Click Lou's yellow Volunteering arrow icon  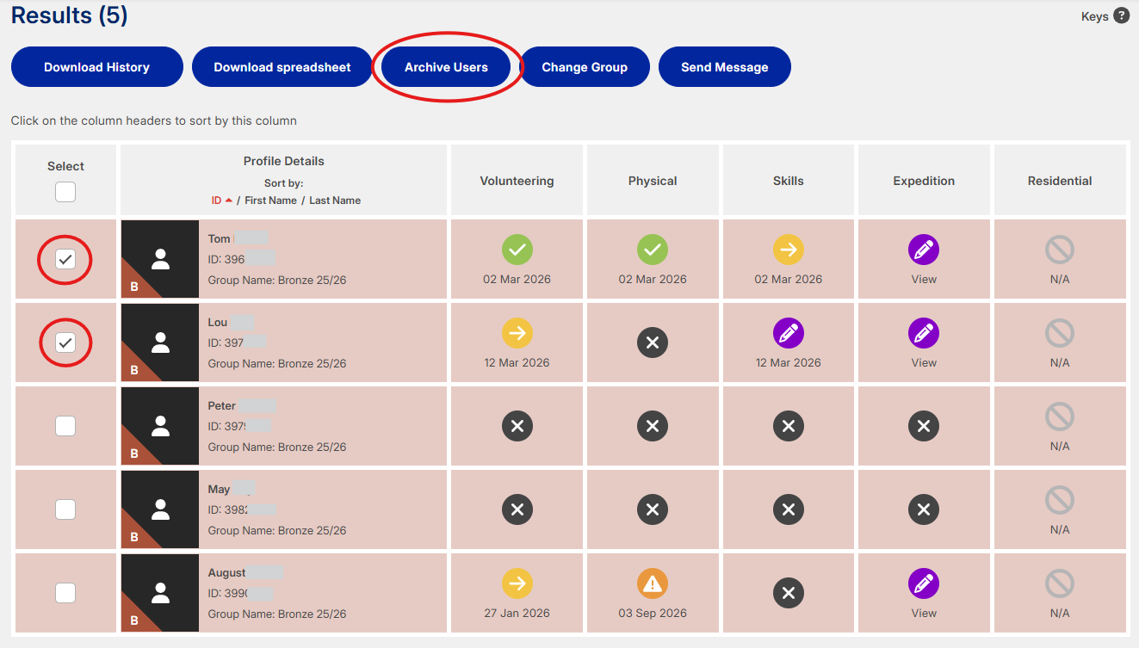click(517, 333)
